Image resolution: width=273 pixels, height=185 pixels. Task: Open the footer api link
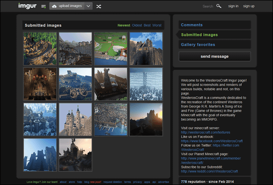[x=154, y=182]
